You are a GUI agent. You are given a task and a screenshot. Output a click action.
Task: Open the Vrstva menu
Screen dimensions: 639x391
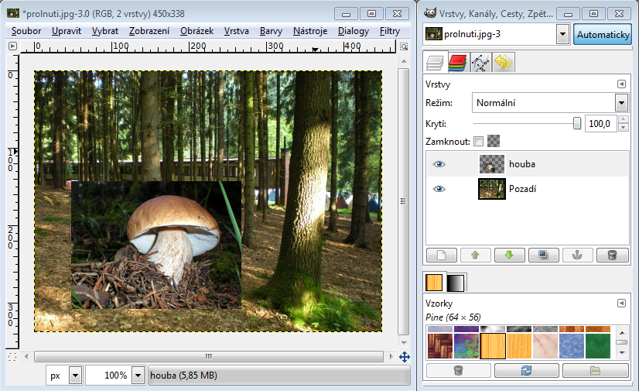[x=237, y=31]
